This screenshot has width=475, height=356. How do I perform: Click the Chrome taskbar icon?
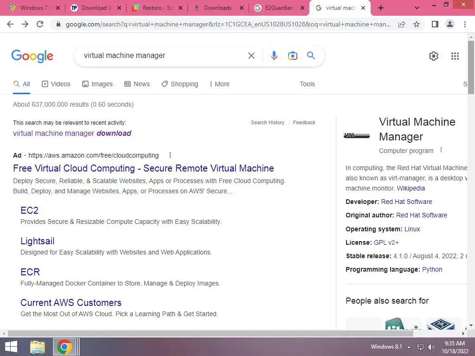(x=64, y=347)
